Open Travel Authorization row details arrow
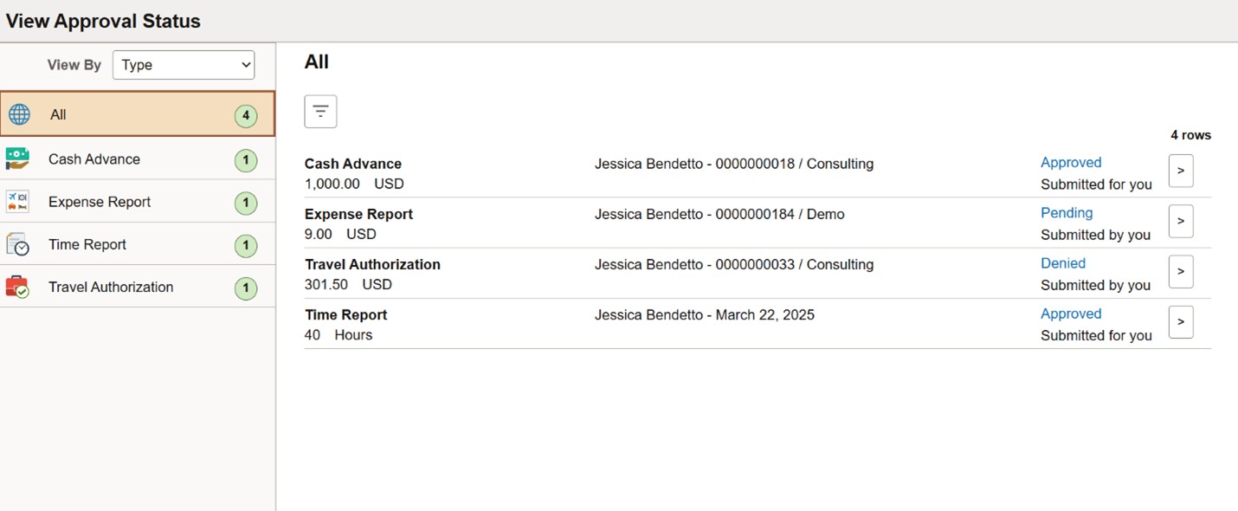This screenshot has height=511, width=1238. click(1181, 272)
